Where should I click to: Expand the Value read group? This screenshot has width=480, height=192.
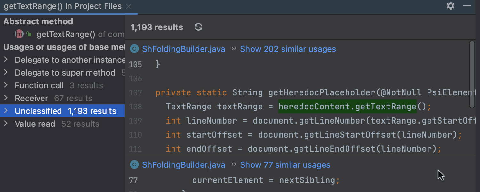[x=6, y=124]
